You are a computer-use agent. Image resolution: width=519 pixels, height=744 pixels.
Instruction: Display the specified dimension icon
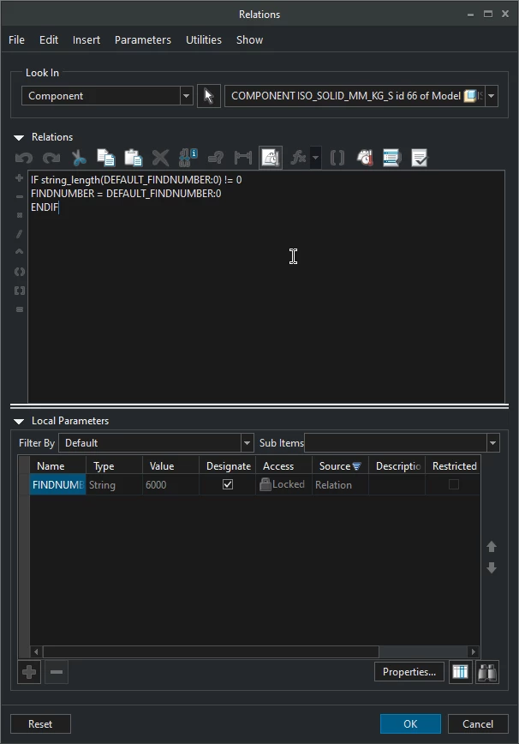tap(243, 158)
